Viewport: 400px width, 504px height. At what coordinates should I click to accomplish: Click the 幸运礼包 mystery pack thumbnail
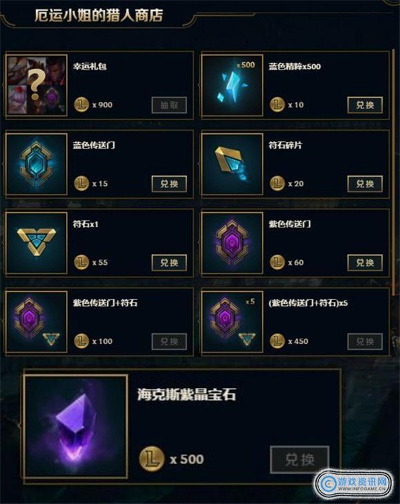(x=37, y=85)
